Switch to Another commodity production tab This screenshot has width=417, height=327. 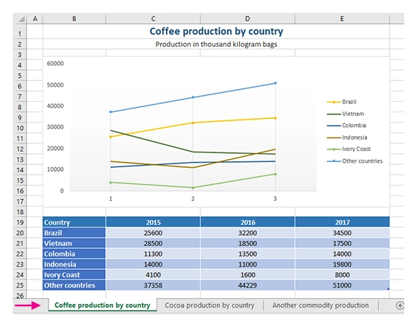(320, 305)
